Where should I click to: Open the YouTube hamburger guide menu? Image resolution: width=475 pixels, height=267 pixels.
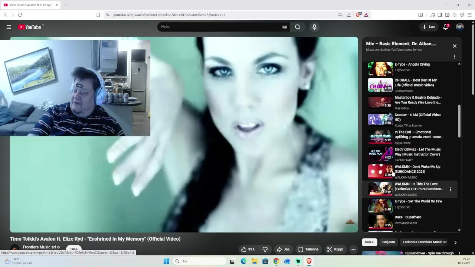point(9,27)
